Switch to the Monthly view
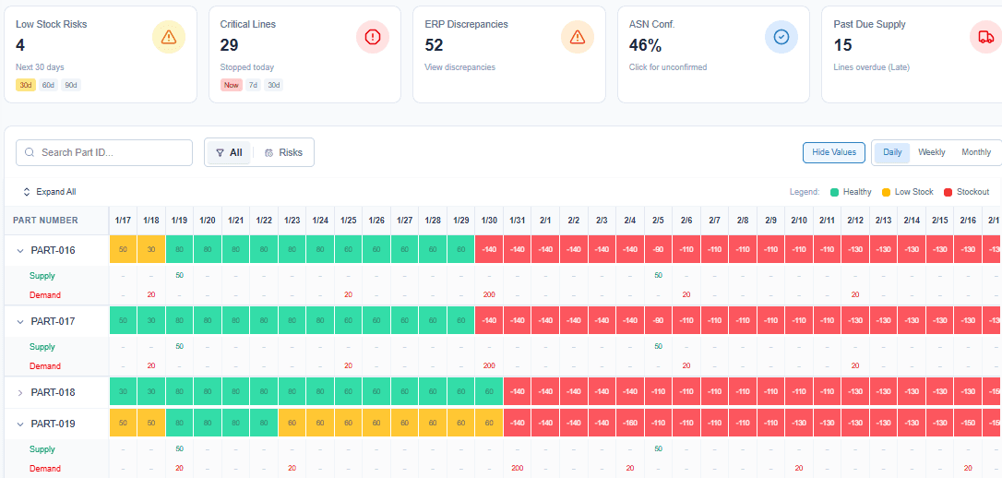Viewport: 1002px width, 478px height. [976, 152]
